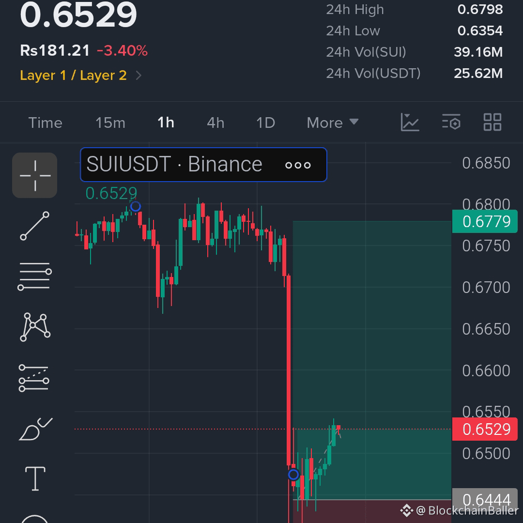Select the trend line drawing tool
The height and width of the screenshot is (523, 523).
(x=35, y=226)
